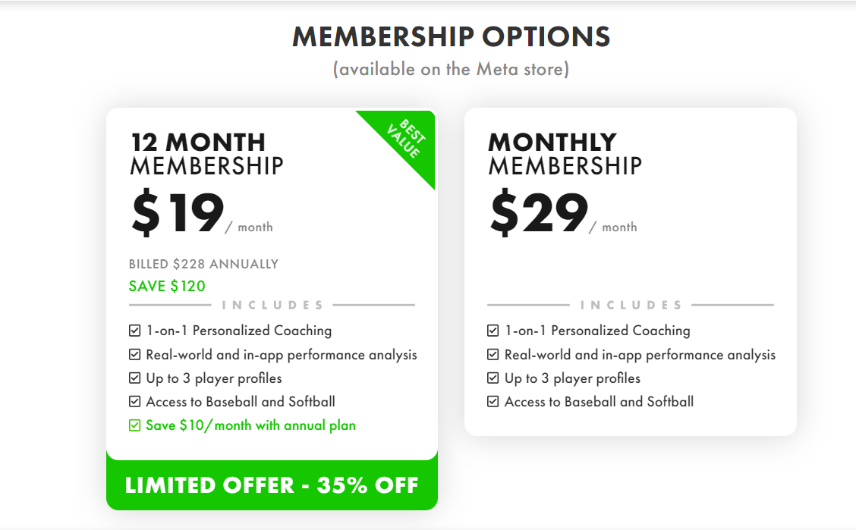Click the available on the Meta store subtitle
The image size is (856, 530).
[x=451, y=69]
